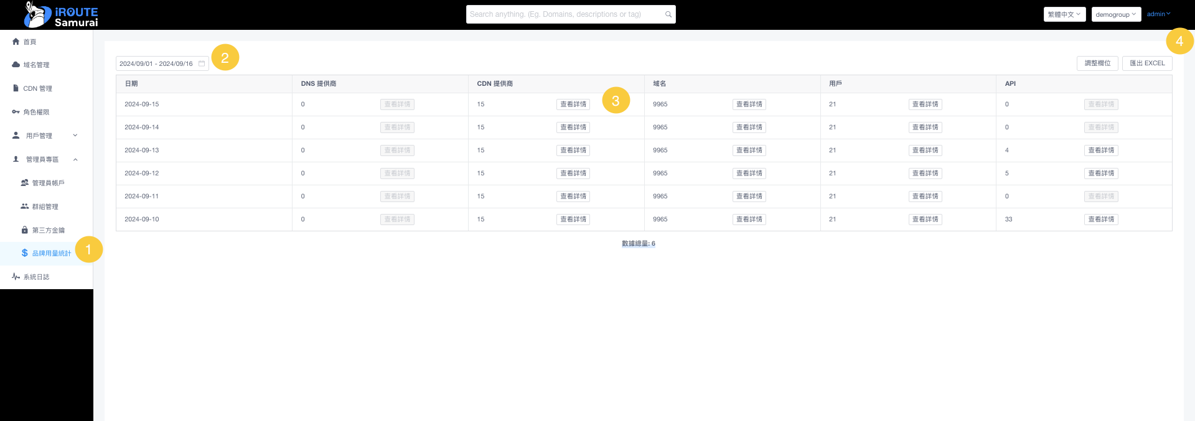1195x421 pixels.
Task: Click the lock icon for 第三方金鑰
Action: tap(25, 230)
